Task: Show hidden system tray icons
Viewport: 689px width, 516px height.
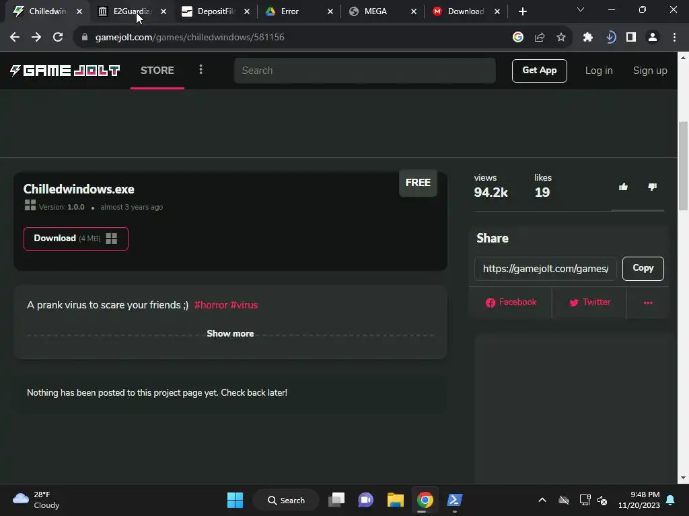Action: point(542,500)
